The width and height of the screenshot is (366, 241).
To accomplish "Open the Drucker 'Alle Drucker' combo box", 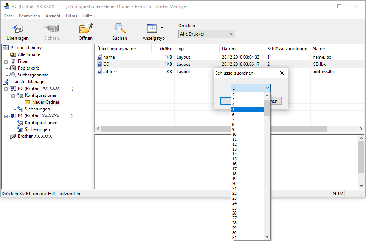I will click(x=206, y=34).
